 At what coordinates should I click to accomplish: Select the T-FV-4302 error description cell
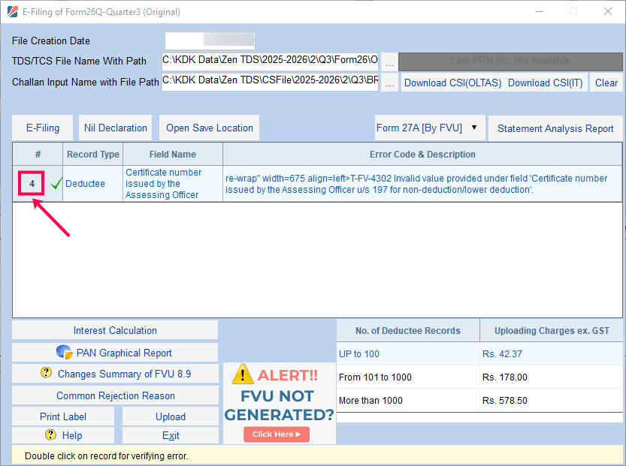point(422,184)
